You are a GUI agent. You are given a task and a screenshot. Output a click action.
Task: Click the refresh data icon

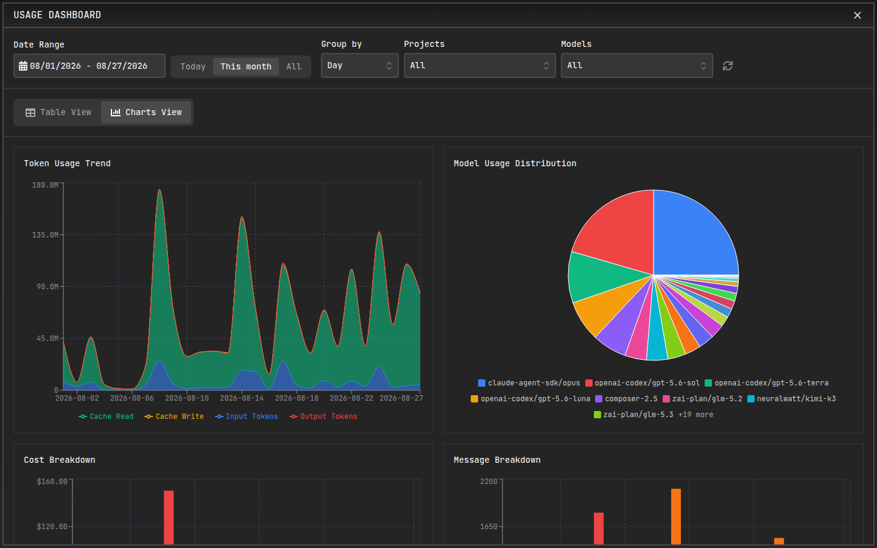coord(727,66)
